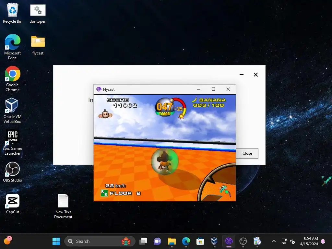The image size is (332, 249).
Task: Select the dontopen file on desktop
Action: coord(38,13)
